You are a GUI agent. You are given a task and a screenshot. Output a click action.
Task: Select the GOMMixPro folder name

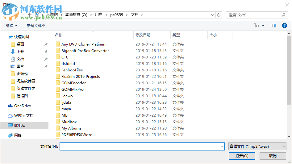point(73,89)
